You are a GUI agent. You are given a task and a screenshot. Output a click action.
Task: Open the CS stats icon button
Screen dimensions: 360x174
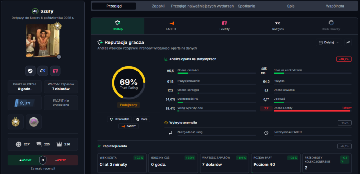tap(43, 71)
